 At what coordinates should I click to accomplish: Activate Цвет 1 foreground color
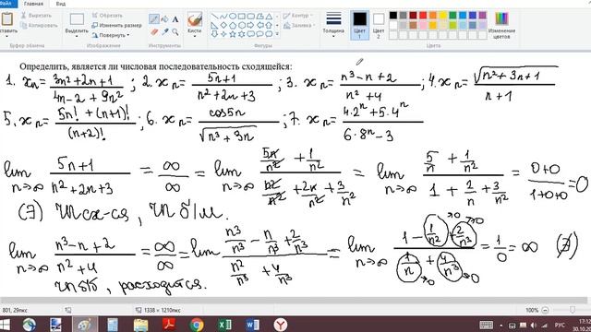[359, 25]
